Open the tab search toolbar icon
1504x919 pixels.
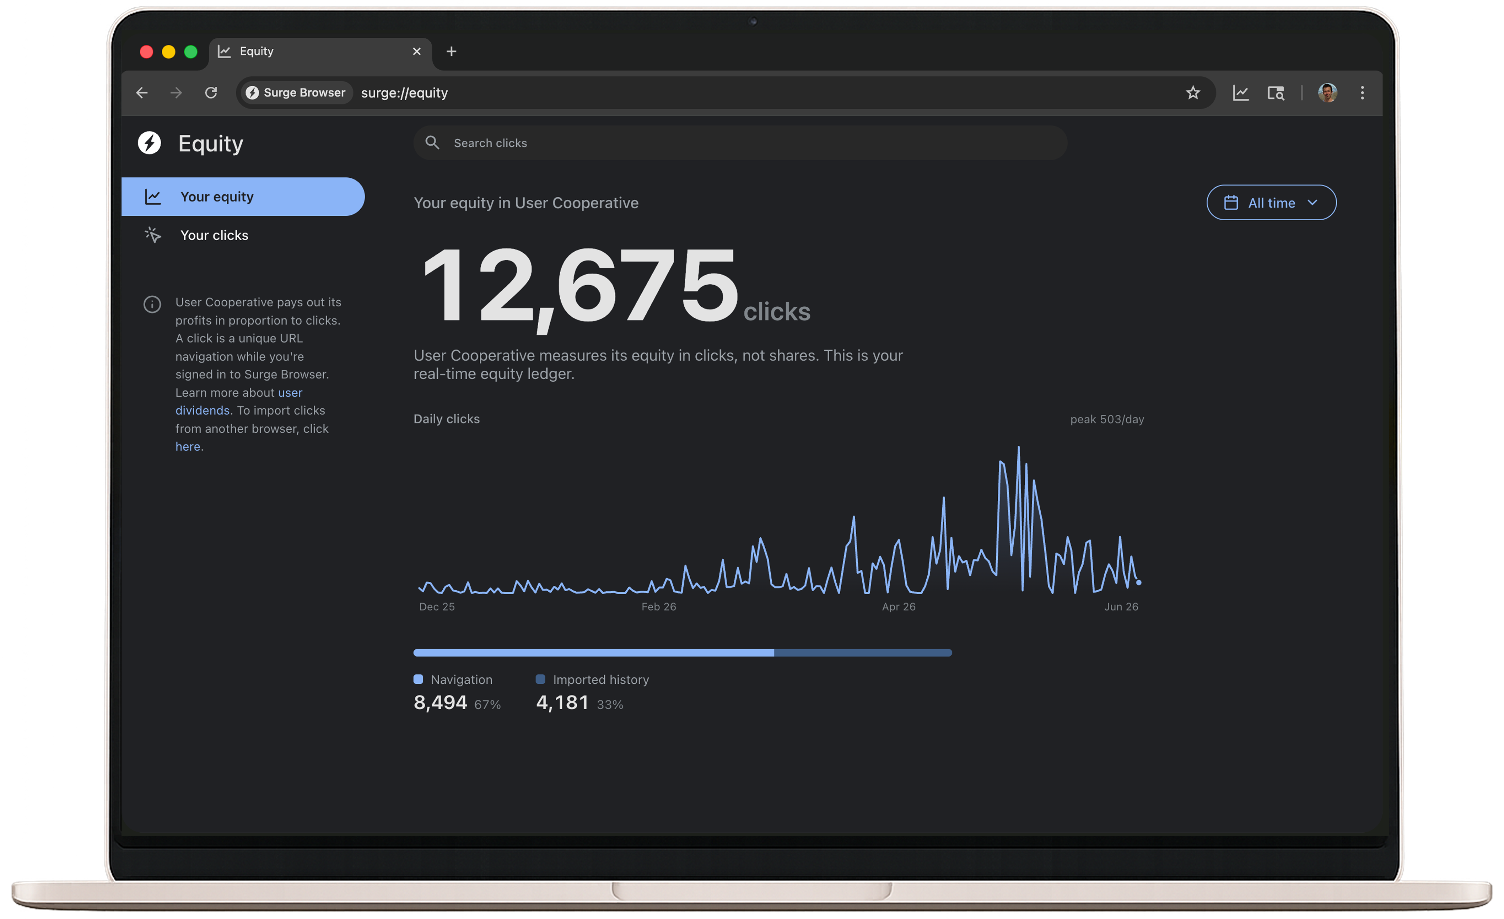[1276, 93]
